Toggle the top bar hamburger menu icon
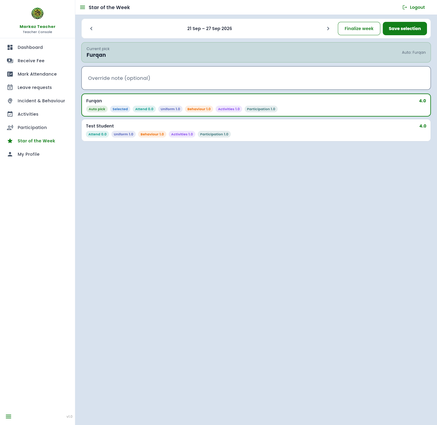Image resolution: width=437 pixels, height=425 pixels. click(83, 7)
